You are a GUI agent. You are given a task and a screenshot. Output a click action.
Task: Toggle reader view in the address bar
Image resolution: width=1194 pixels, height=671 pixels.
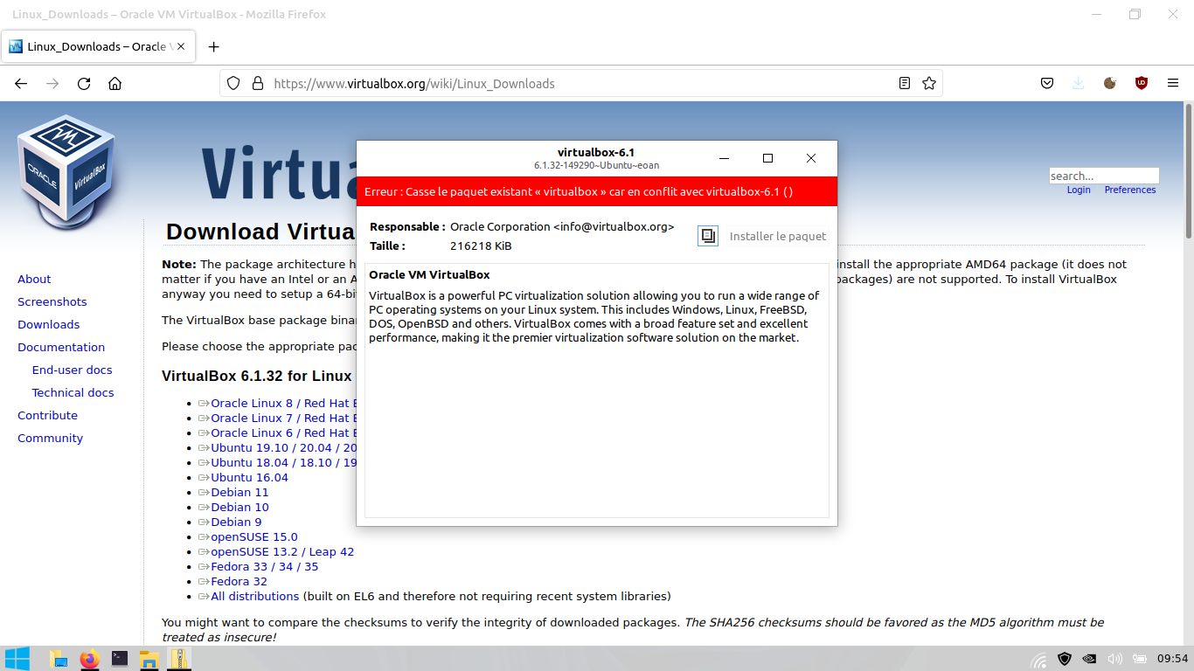tap(905, 84)
